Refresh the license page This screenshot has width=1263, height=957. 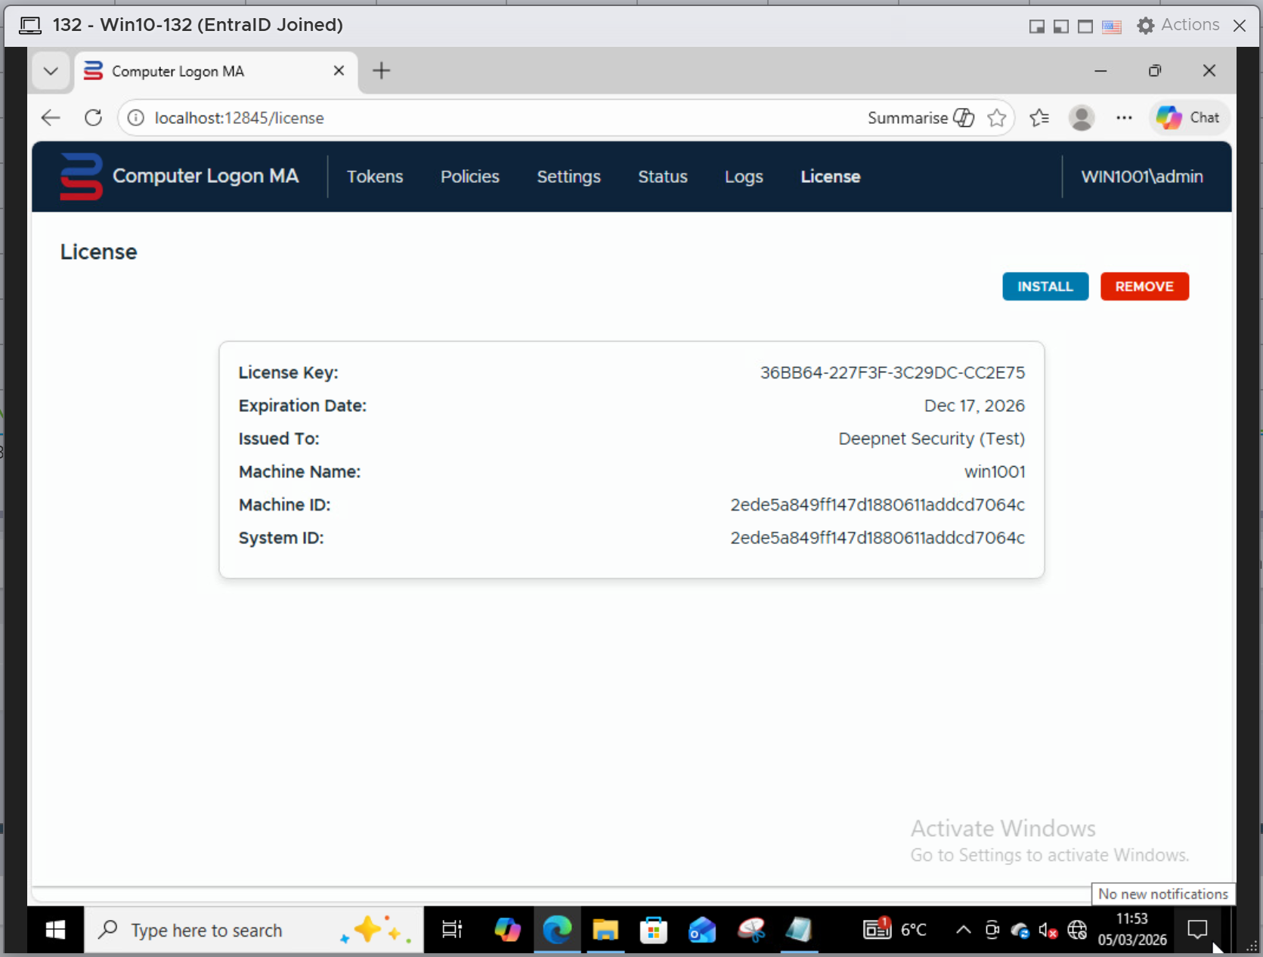click(x=93, y=118)
